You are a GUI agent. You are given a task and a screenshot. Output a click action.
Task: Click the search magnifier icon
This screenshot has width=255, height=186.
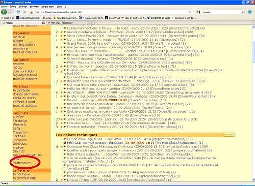click(x=243, y=12)
